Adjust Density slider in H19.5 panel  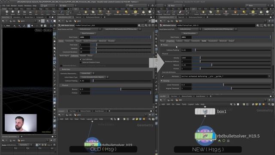point(232,58)
